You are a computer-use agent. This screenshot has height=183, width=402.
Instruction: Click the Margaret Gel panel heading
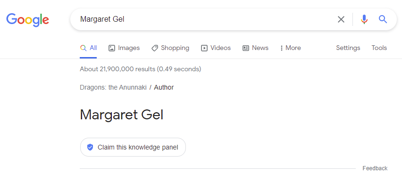(122, 115)
